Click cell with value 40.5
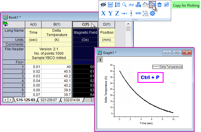 tap(56, 72)
